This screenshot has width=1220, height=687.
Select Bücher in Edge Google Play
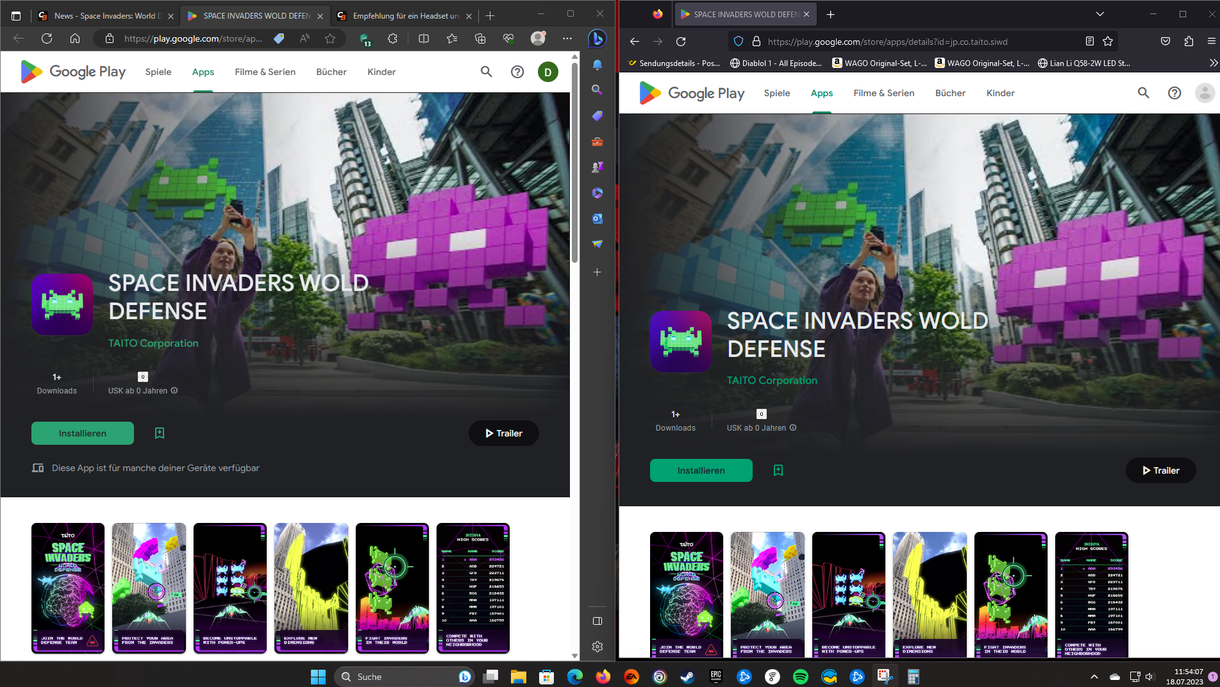tap(331, 72)
